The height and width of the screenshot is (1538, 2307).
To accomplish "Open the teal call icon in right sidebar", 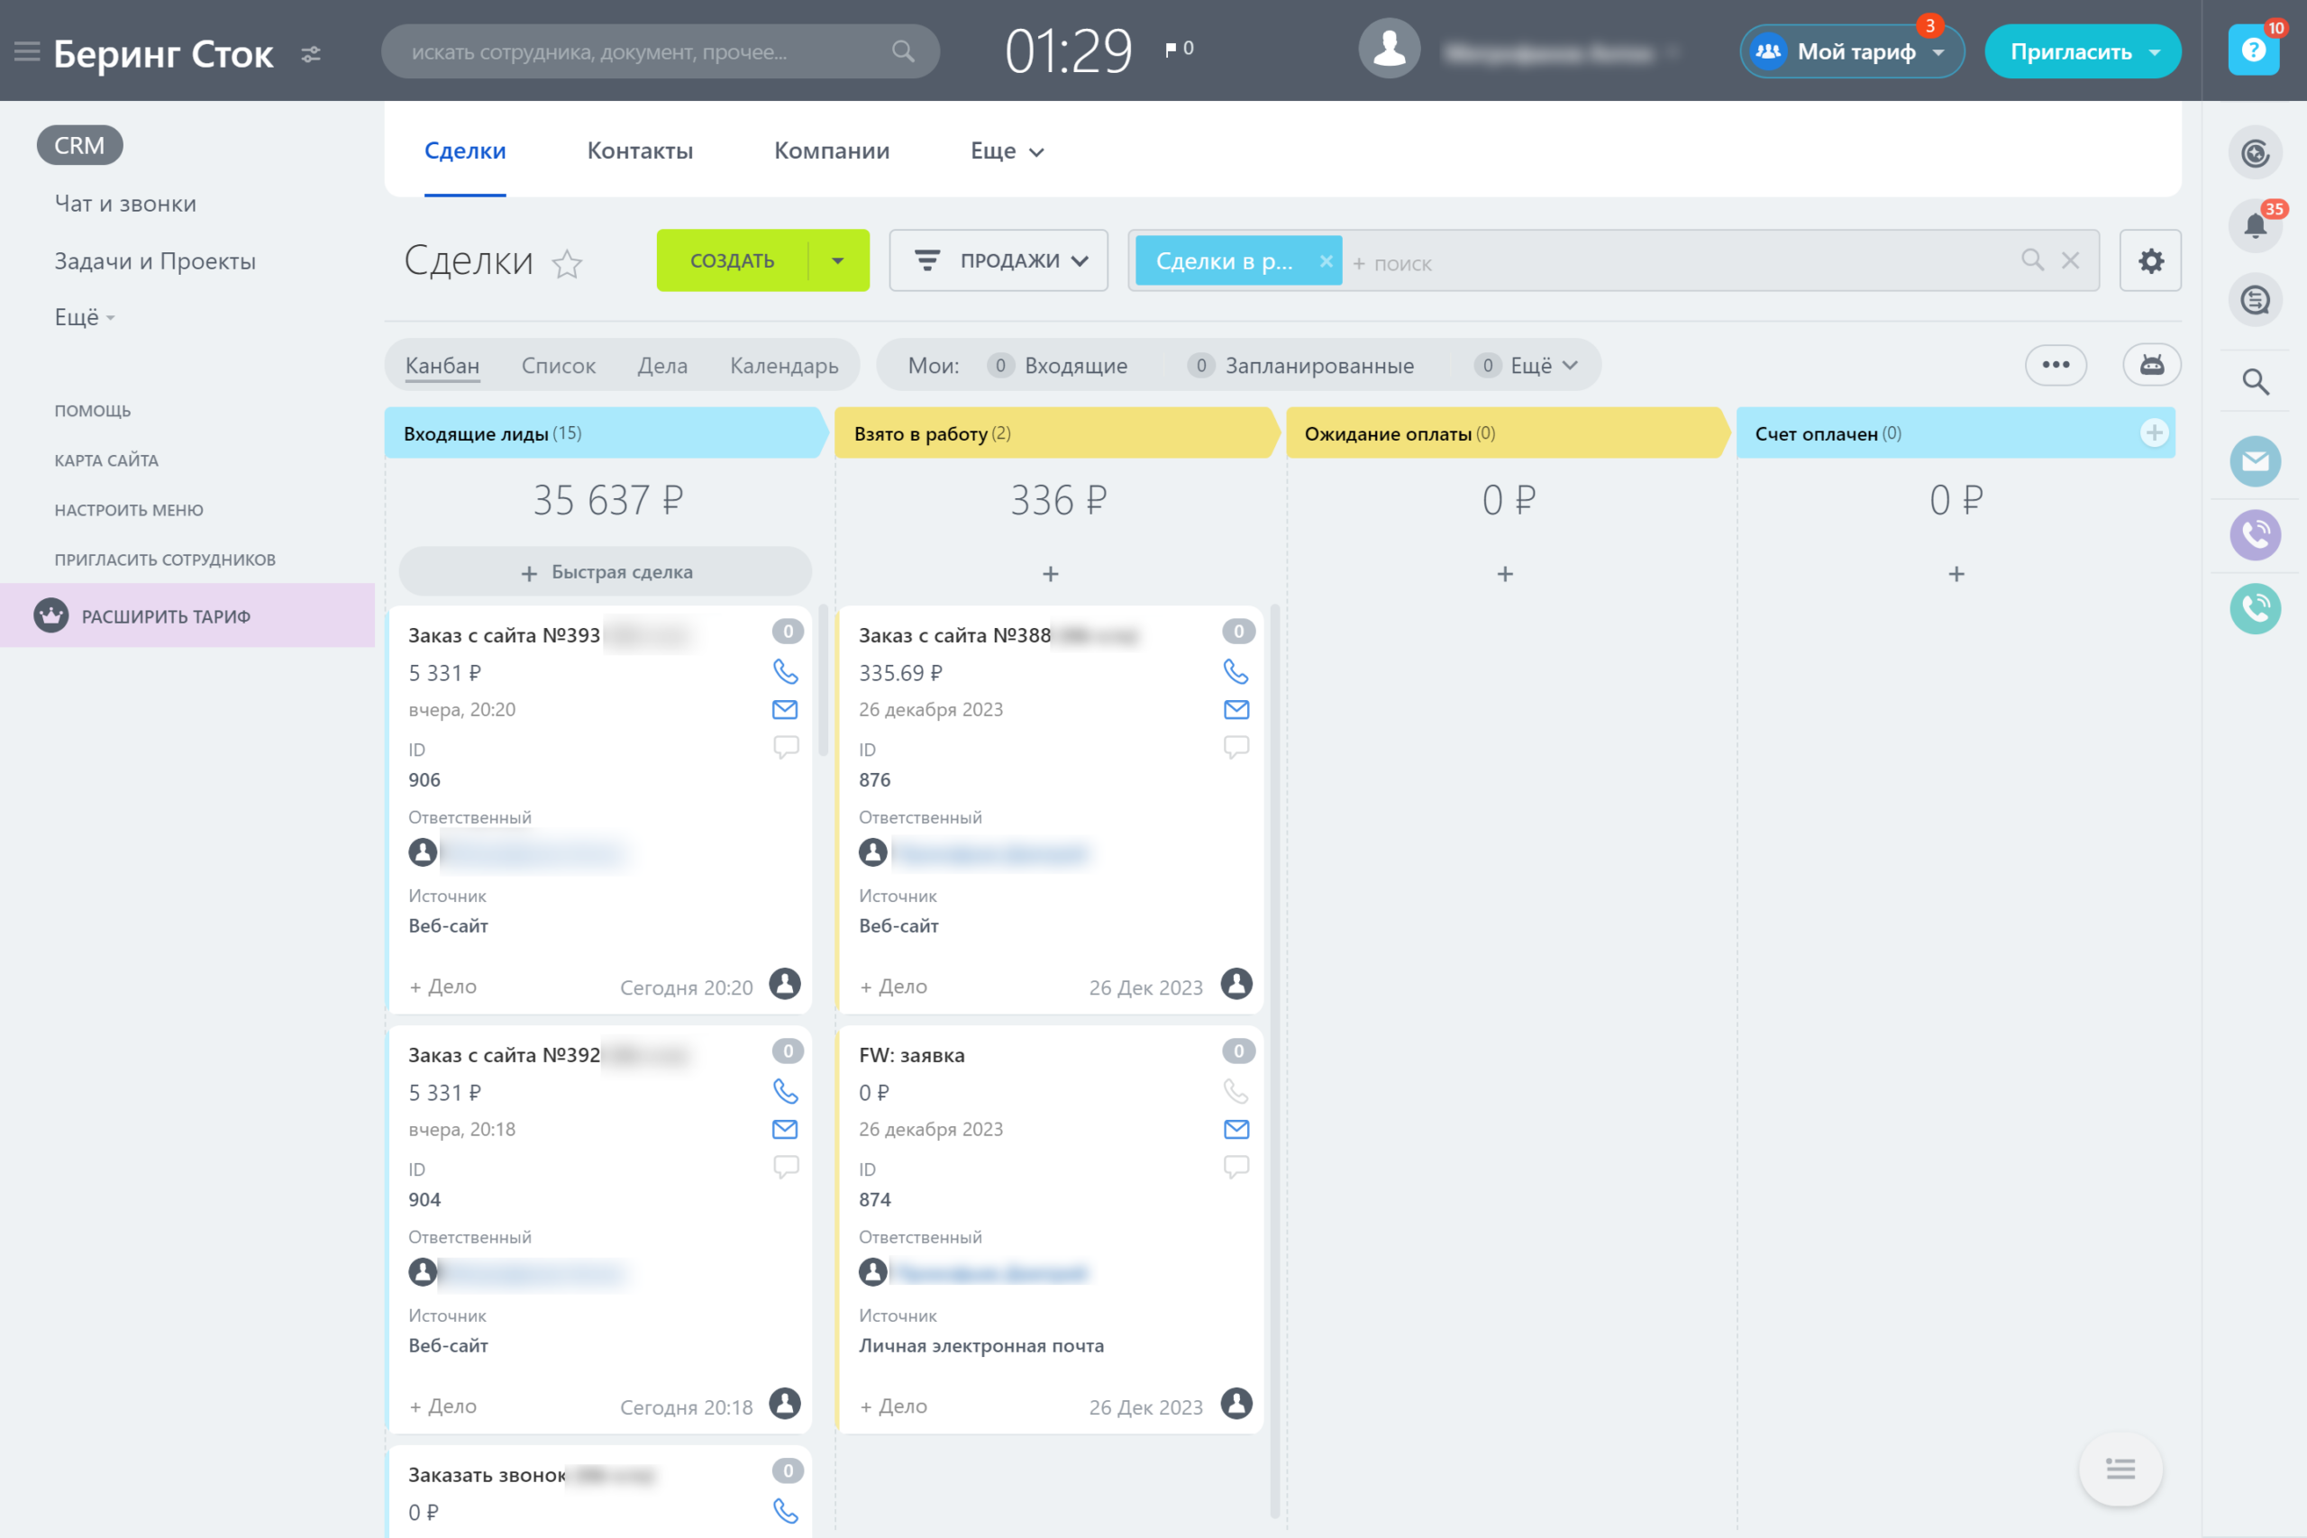I will click(x=2255, y=608).
